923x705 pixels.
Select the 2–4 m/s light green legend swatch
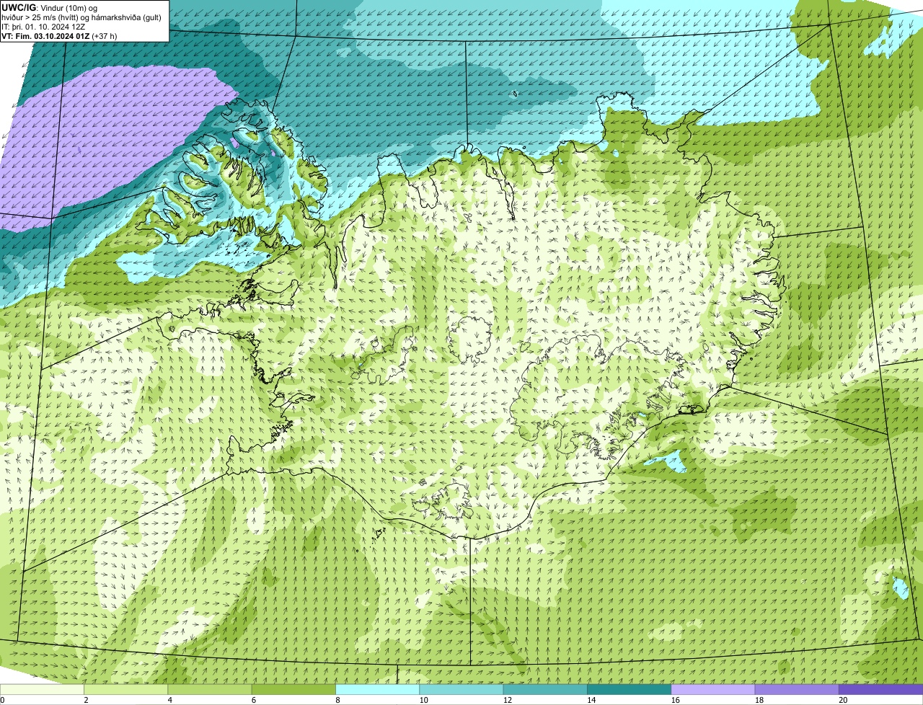[125, 689]
